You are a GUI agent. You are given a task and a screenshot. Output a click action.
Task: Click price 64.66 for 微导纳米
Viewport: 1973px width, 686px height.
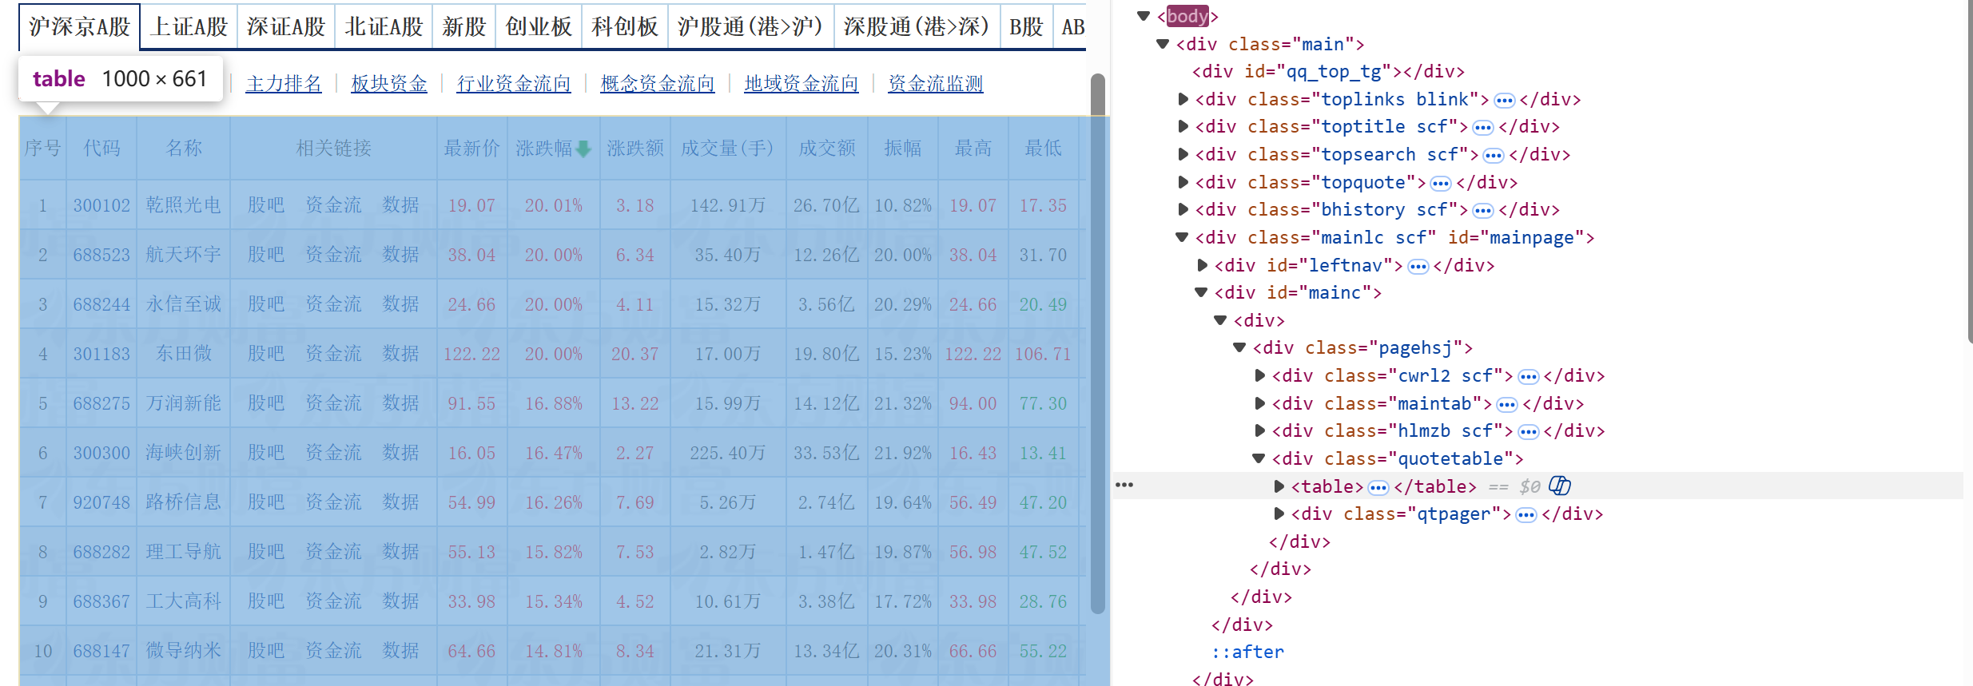(471, 651)
